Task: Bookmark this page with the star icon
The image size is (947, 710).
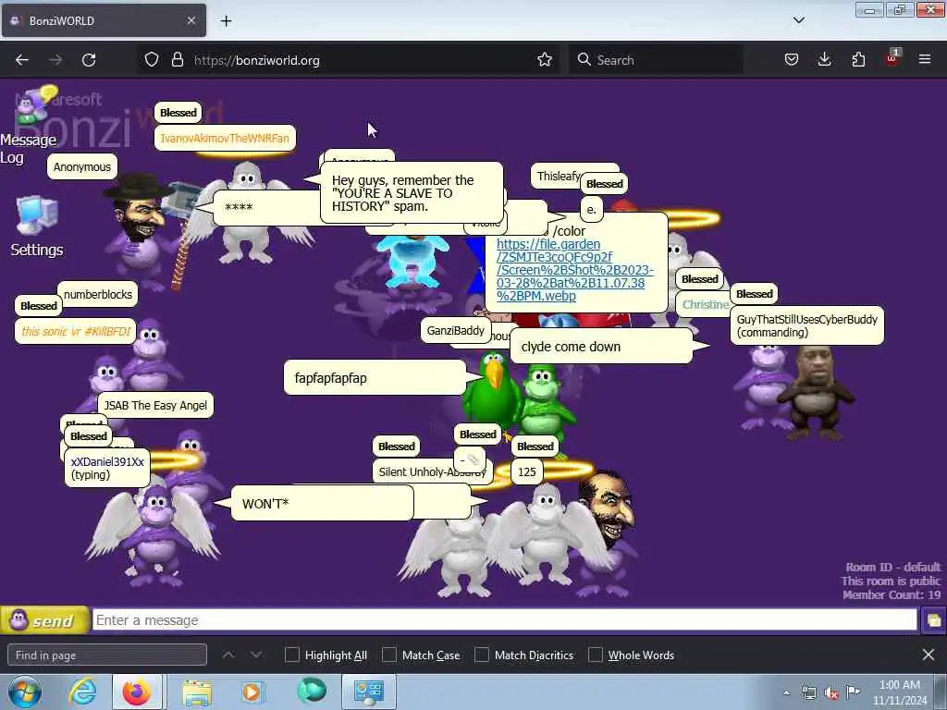Action: point(545,59)
